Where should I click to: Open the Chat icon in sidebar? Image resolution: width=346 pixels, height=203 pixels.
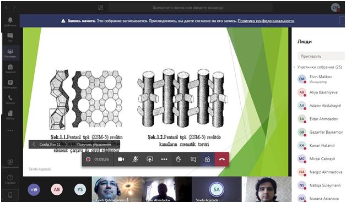tap(10, 37)
